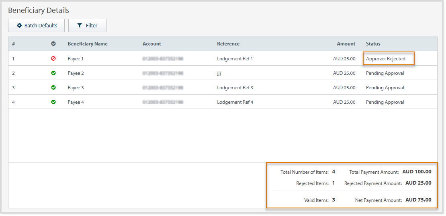
Task: Select Lodgement Ref 3 reference cell
Action: (235, 88)
